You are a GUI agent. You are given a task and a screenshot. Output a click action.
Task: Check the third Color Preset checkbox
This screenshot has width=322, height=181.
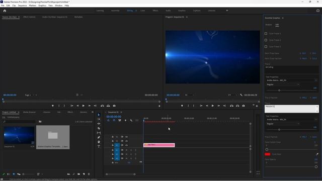point(266,47)
